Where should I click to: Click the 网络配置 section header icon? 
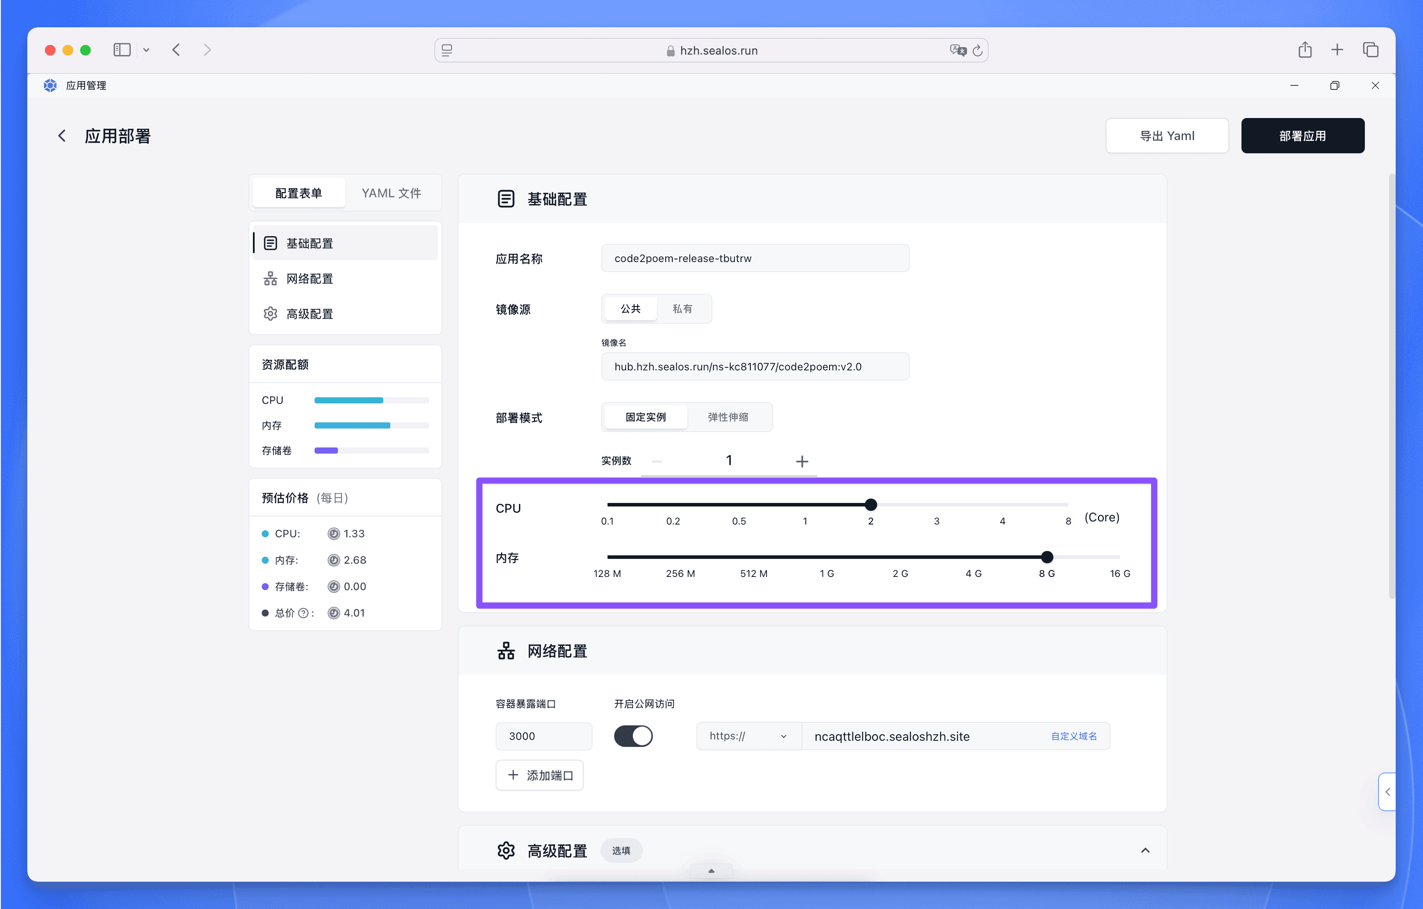(x=506, y=651)
